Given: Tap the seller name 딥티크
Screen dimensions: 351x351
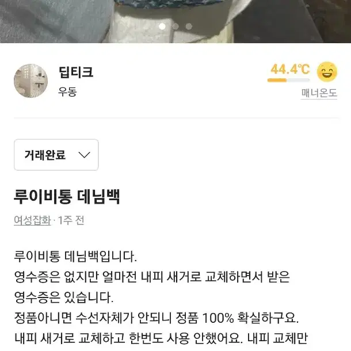Looking at the screenshot, I should tap(76, 72).
